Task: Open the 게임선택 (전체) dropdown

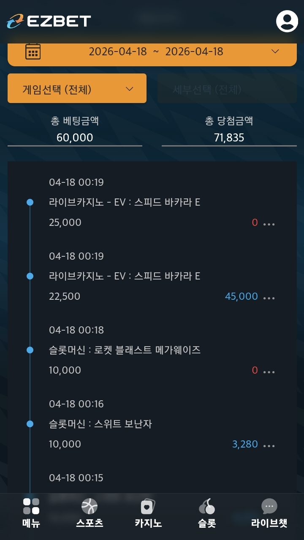Action: pos(77,89)
